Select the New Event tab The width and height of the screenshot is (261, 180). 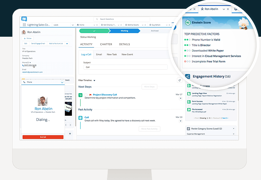tap(127, 55)
